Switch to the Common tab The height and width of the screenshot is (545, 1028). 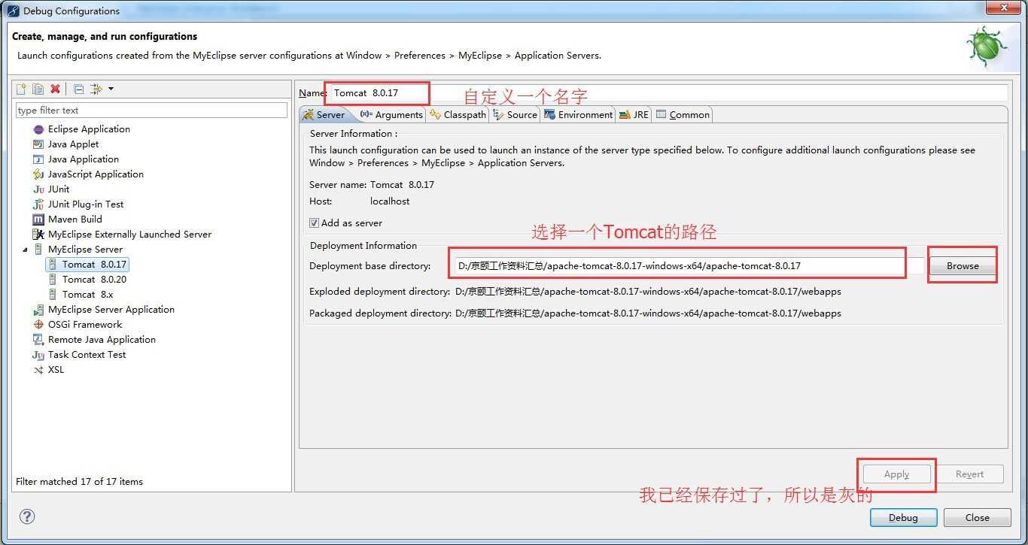683,115
